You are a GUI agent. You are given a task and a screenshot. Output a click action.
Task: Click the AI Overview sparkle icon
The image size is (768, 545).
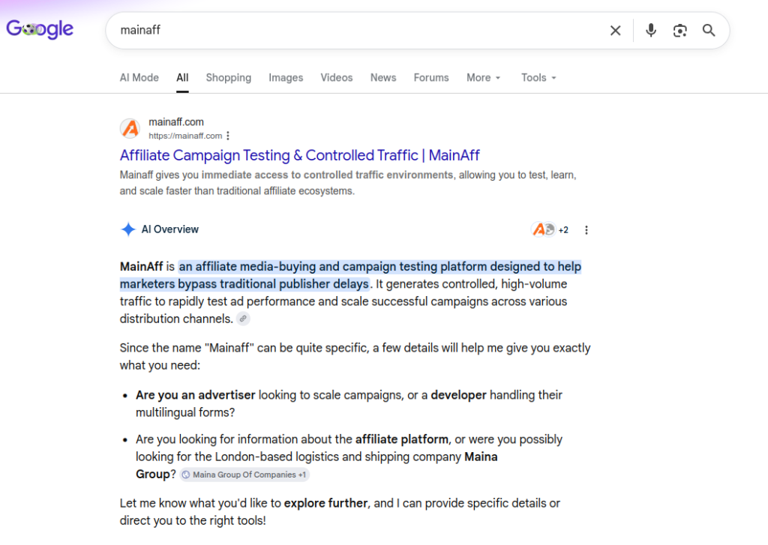point(128,229)
